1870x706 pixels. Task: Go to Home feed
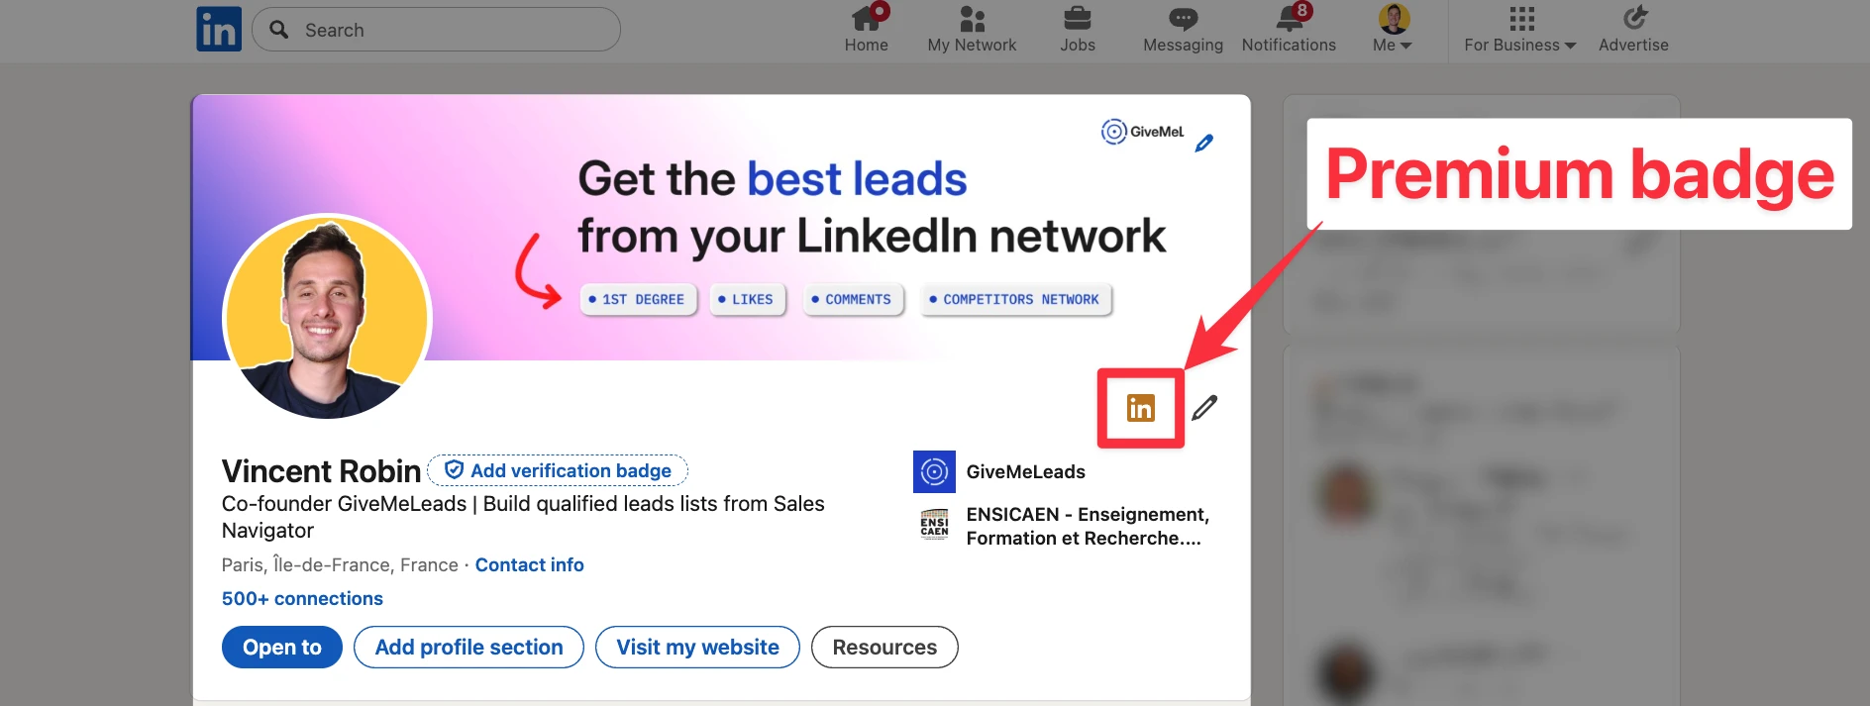point(866,29)
